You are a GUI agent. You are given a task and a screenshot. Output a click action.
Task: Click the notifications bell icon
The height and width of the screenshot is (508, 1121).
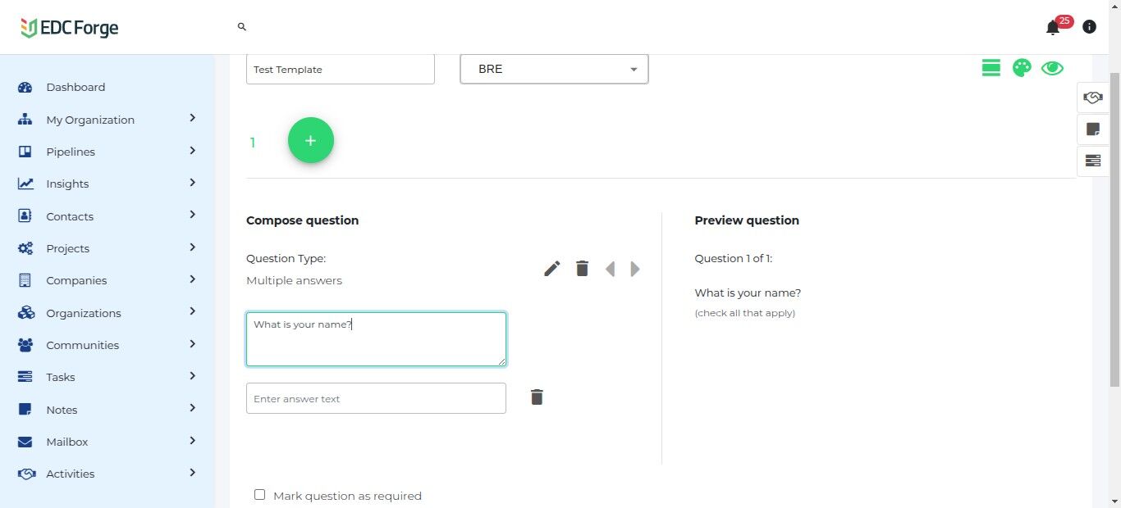click(x=1053, y=28)
